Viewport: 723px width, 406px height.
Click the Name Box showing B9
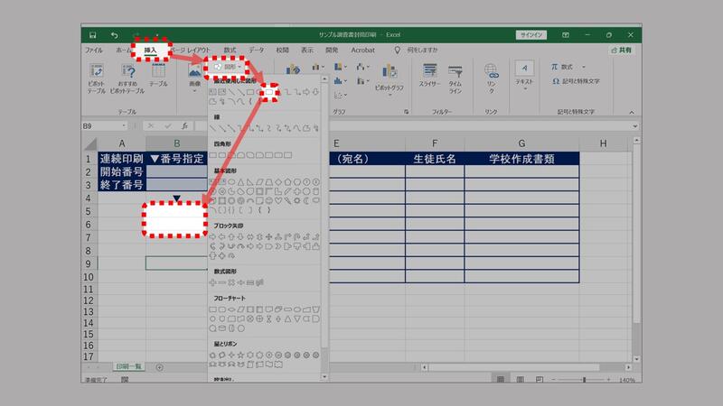point(101,125)
